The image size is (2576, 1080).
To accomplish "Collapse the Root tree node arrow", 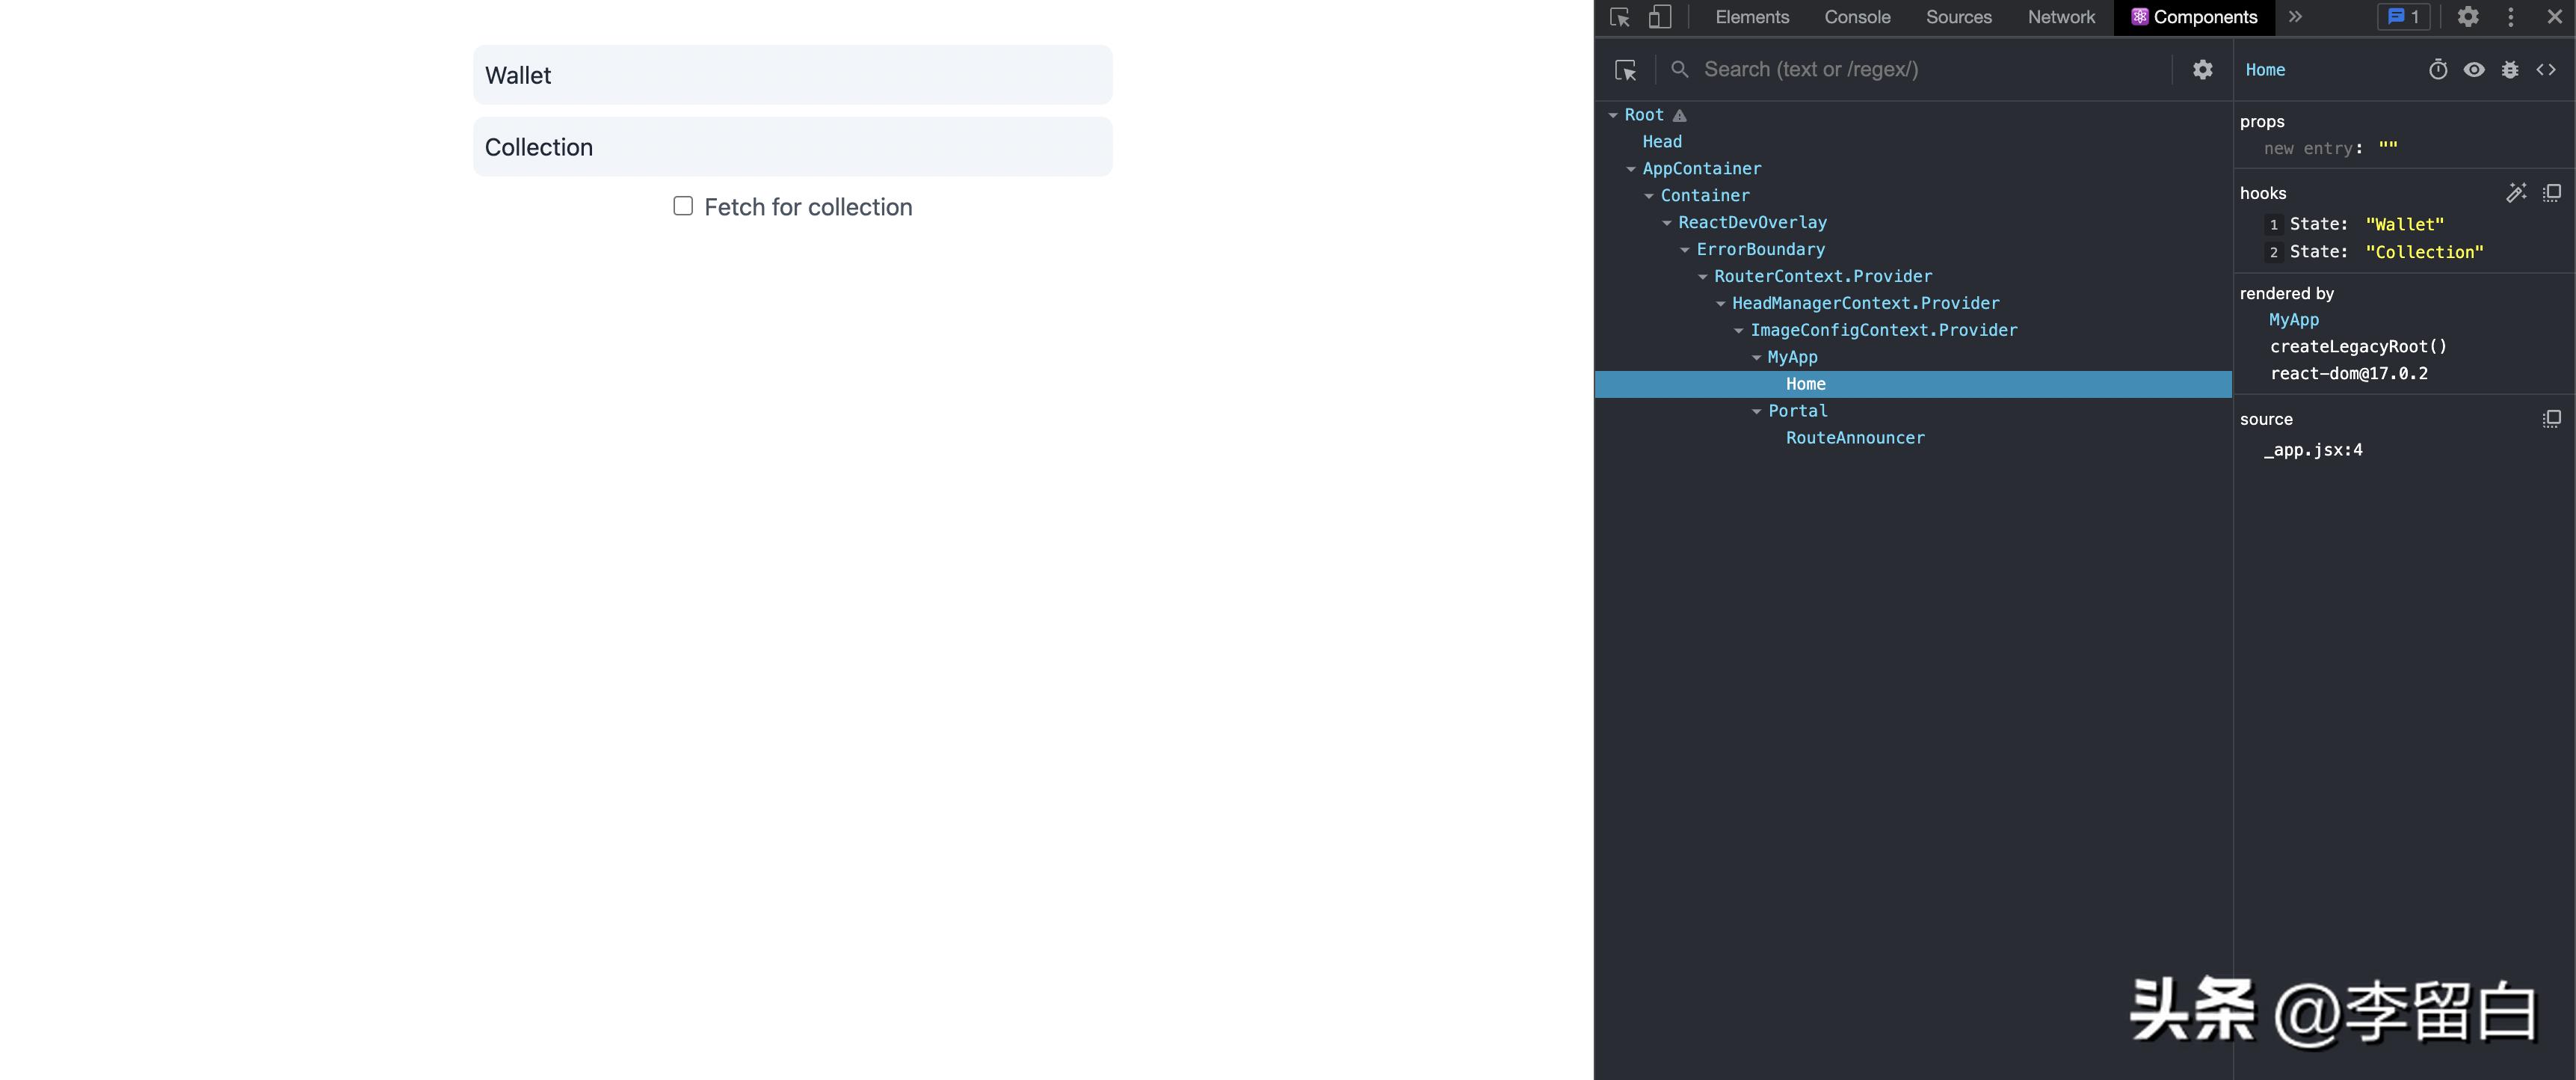I will [1613, 115].
